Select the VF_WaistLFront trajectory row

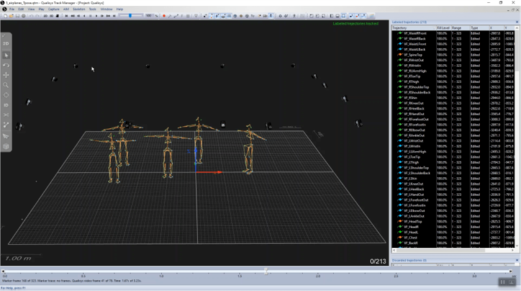click(x=453, y=44)
